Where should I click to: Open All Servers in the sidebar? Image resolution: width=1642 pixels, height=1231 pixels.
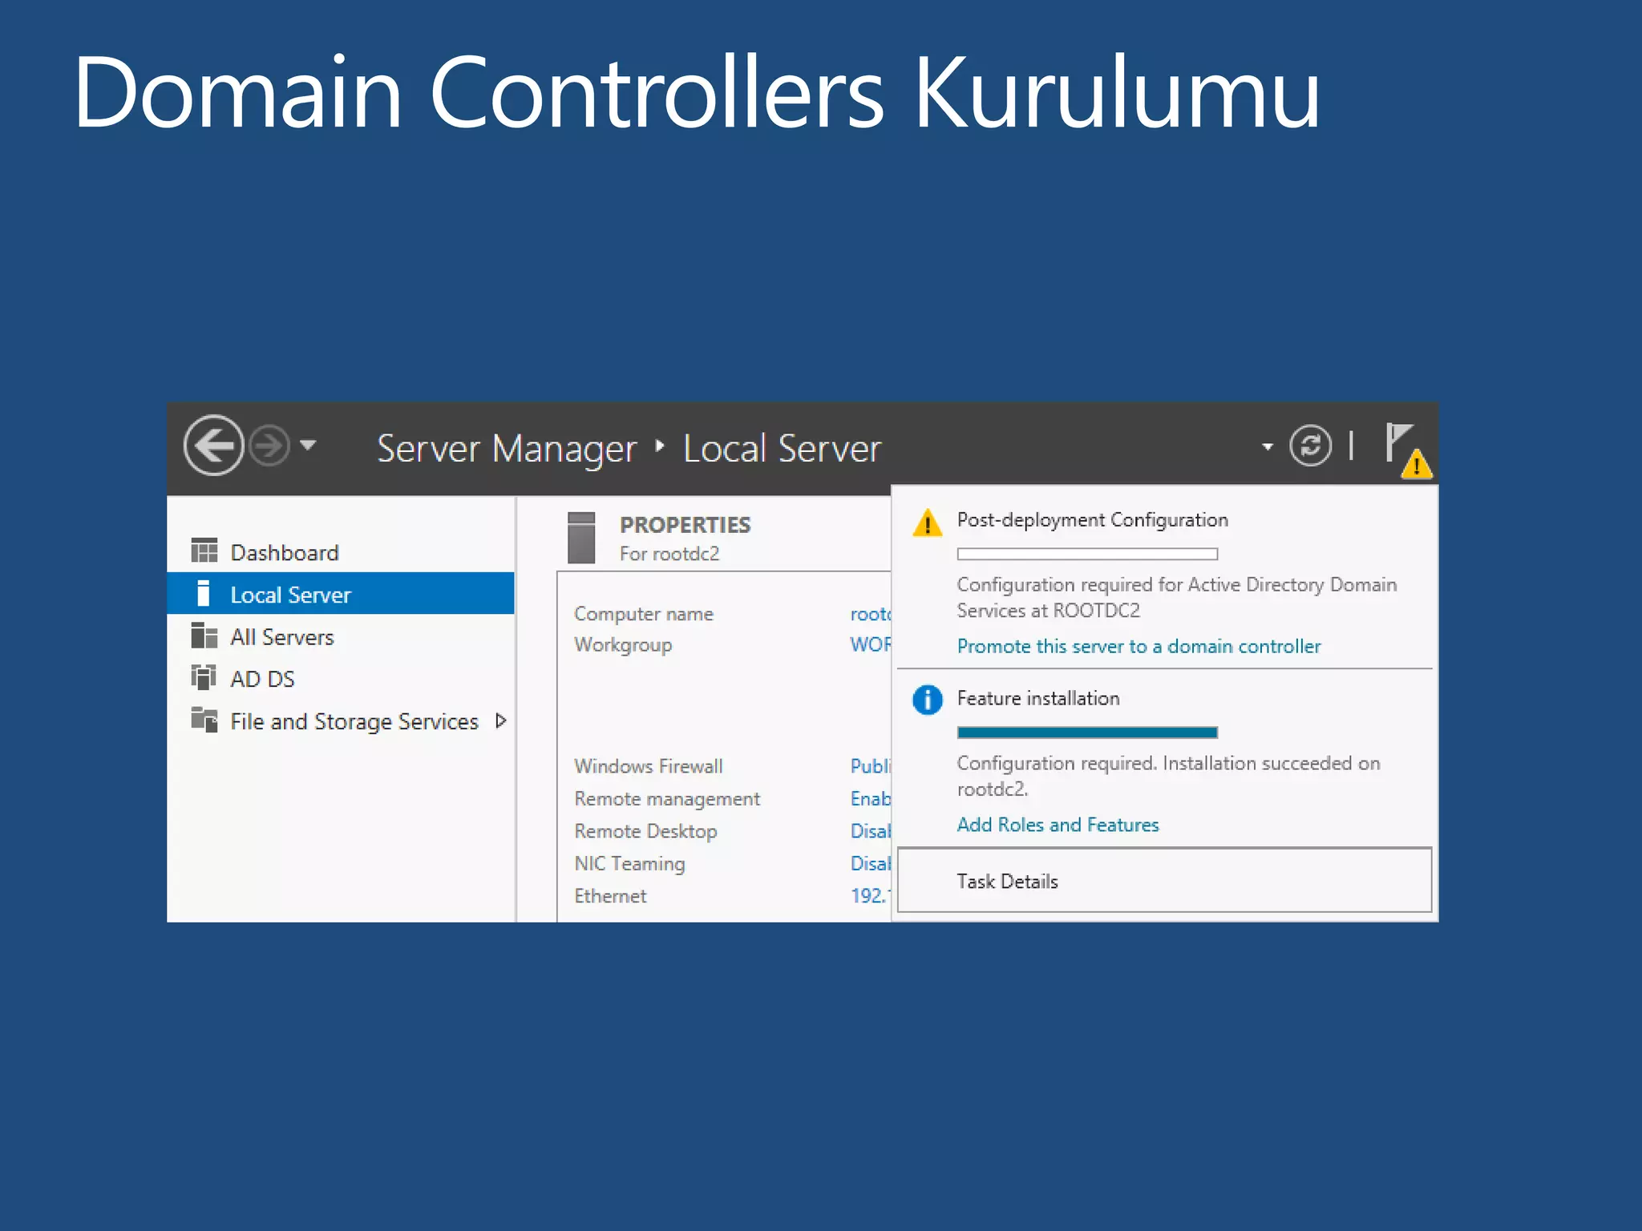coord(340,636)
